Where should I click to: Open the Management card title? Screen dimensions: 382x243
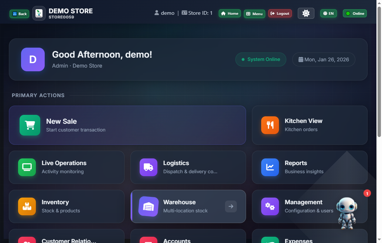[x=304, y=202]
